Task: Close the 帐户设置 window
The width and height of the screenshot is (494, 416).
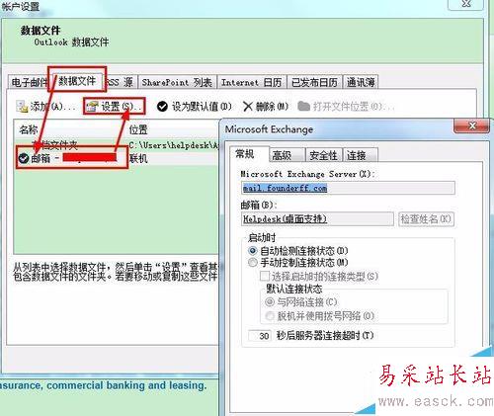Action: pyautogui.click(x=466, y=4)
